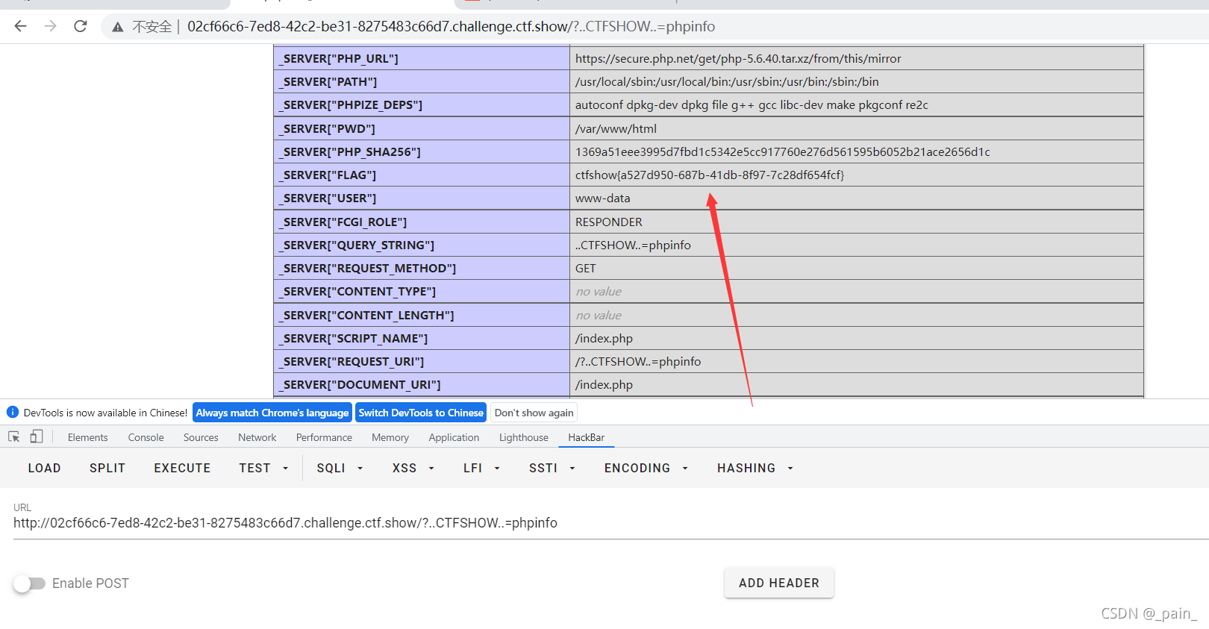Switch to the Sources tab

[x=201, y=437]
